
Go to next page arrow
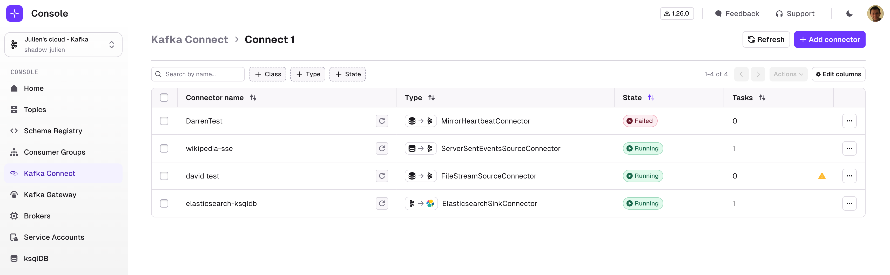coord(758,74)
